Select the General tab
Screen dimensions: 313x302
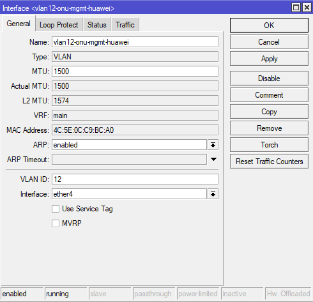click(x=19, y=24)
